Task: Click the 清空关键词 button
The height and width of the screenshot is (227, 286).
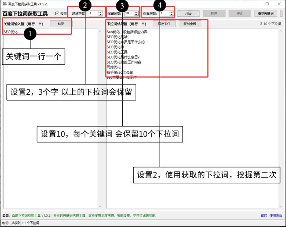Action: point(265,13)
